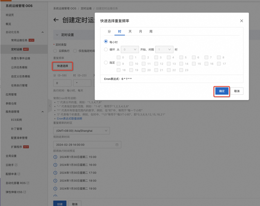Open the Cron表达式取值说明 link
The image size is (260, 206).
point(69,118)
